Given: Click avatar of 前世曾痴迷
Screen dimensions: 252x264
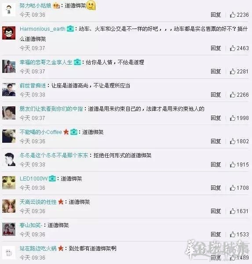Looking at the screenshot, I should (x=9, y=90).
